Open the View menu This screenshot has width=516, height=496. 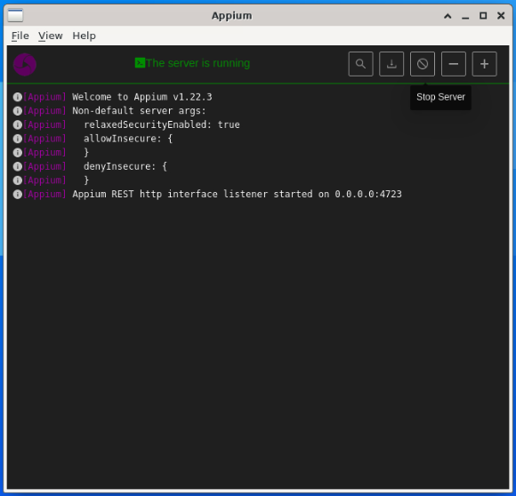tap(51, 36)
